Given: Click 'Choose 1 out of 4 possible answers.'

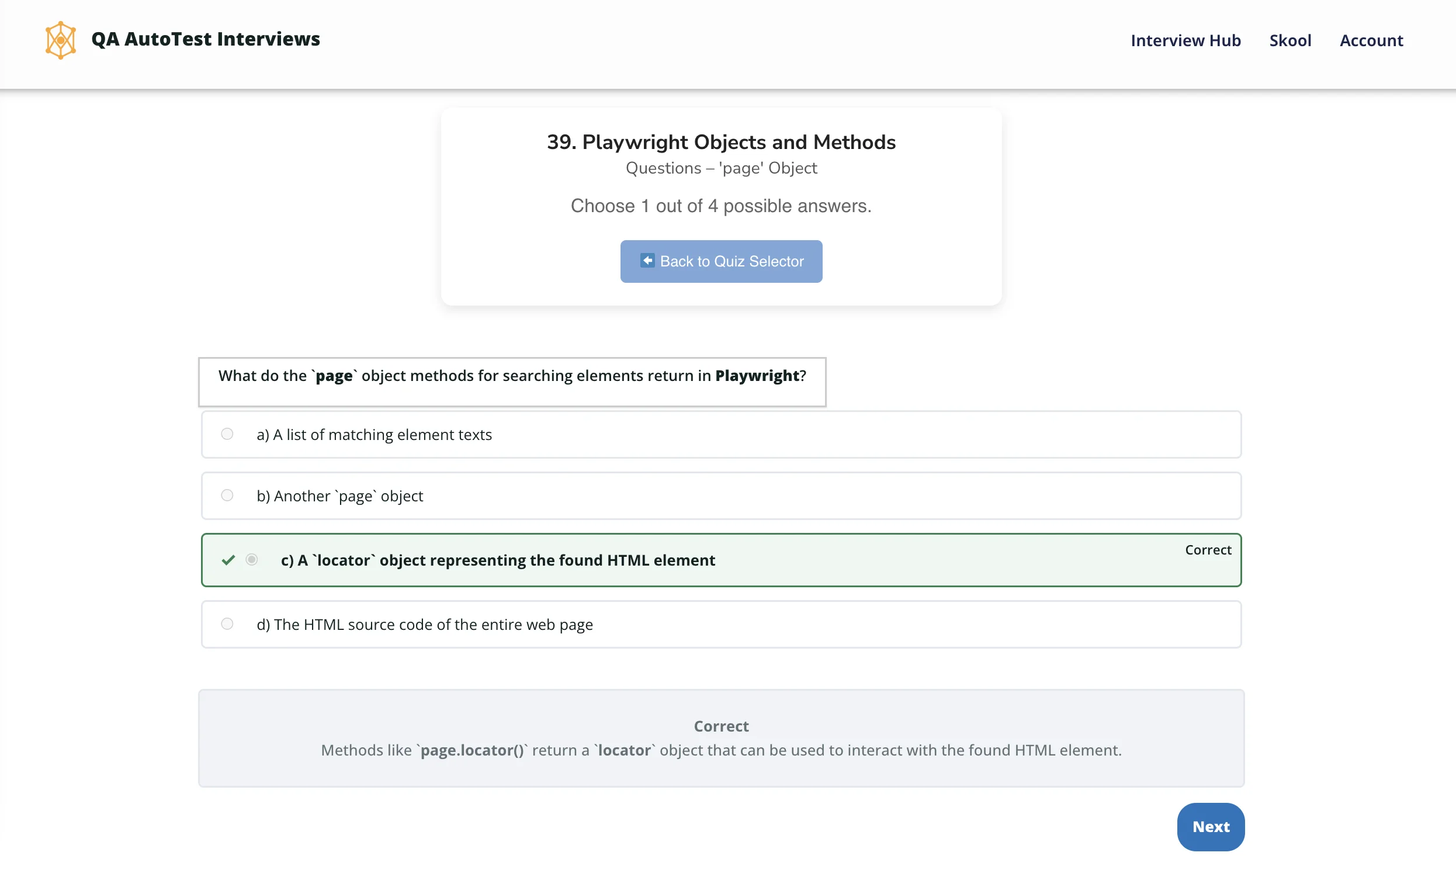Looking at the screenshot, I should [721, 206].
